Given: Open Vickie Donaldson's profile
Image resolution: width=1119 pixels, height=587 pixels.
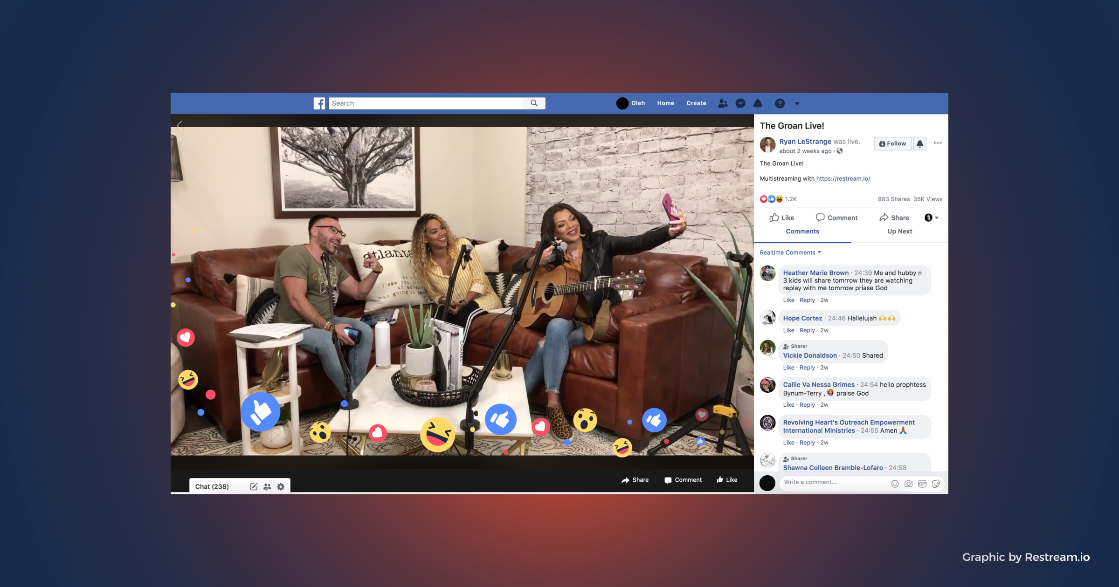Looking at the screenshot, I should (810, 355).
